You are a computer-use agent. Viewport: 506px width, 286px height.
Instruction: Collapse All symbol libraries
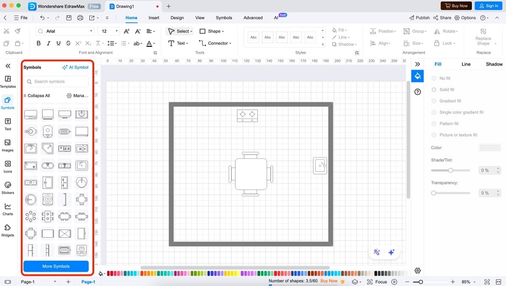37,96
